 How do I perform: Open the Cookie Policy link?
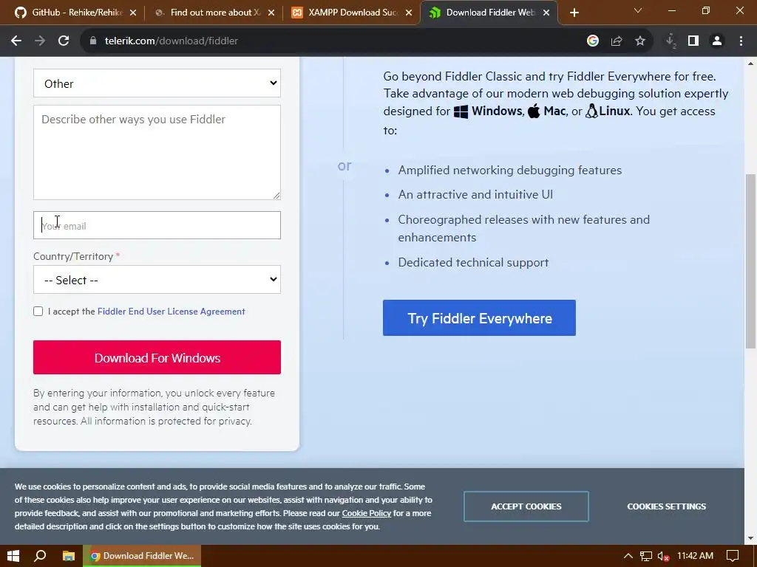[367, 513]
